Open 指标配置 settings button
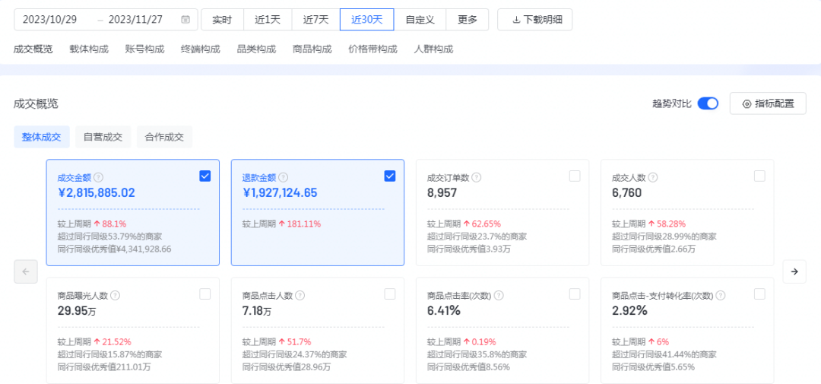The width and height of the screenshot is (821, 384). click(x=768, y=103)
